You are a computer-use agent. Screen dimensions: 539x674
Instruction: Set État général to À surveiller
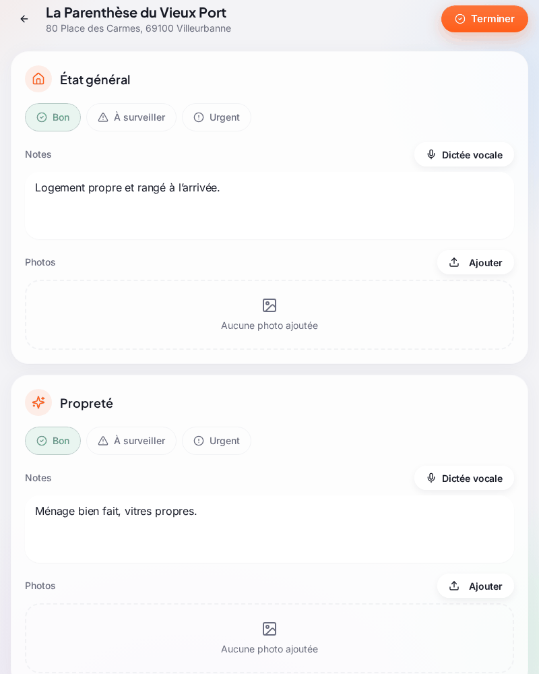coord(131,117)
